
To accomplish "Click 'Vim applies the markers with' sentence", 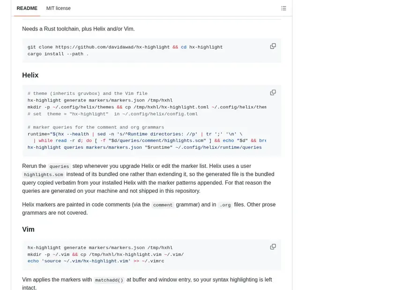I will tap(147, 283).
